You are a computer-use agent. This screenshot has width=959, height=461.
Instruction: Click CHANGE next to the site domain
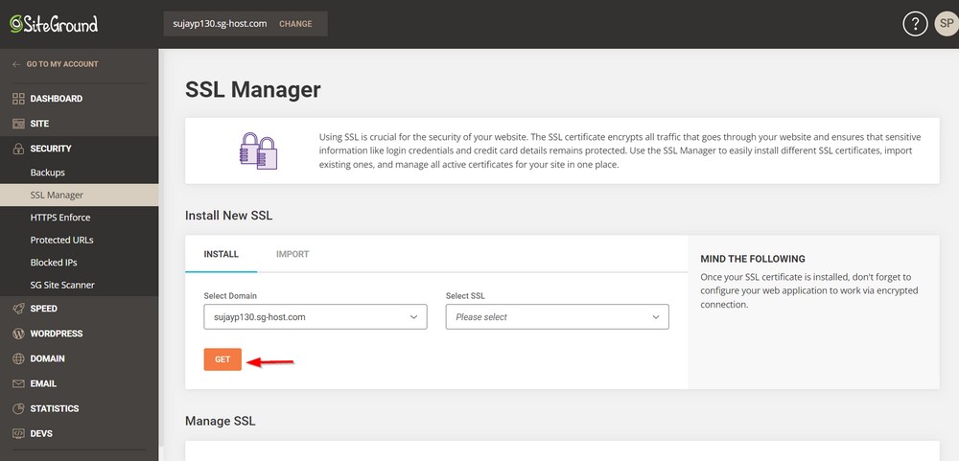(x=295, y=24)
